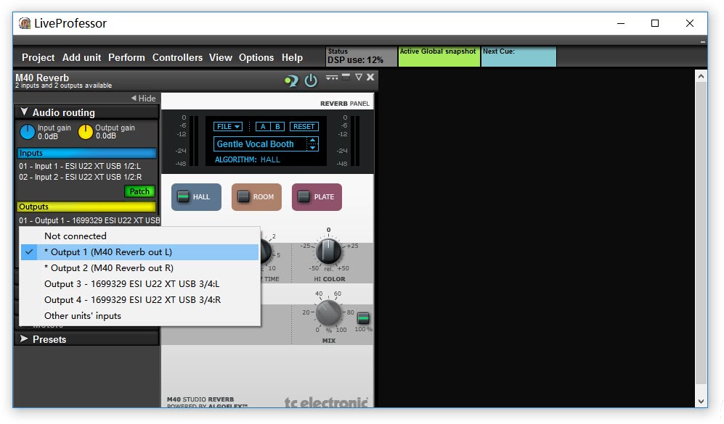Open Other units' inputs submenu
Viewport: 724px width, 424px height.
(x=140, y=316)
